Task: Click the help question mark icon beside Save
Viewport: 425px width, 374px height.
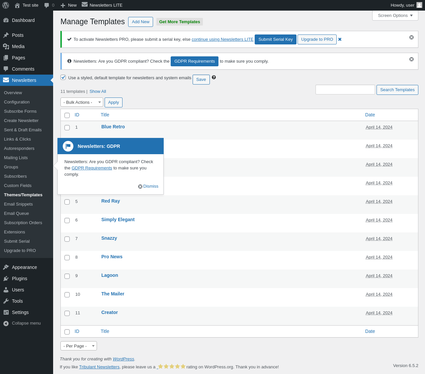Action: point(214,77)
